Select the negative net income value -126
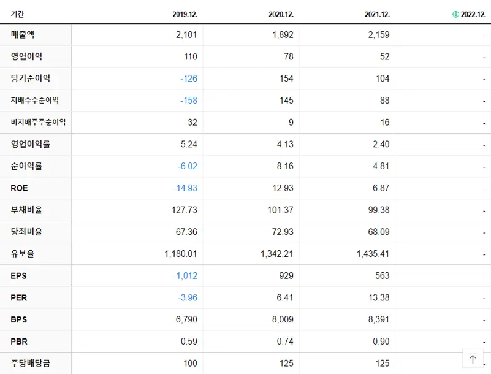 pyautogui.click(x=189, y=78)
